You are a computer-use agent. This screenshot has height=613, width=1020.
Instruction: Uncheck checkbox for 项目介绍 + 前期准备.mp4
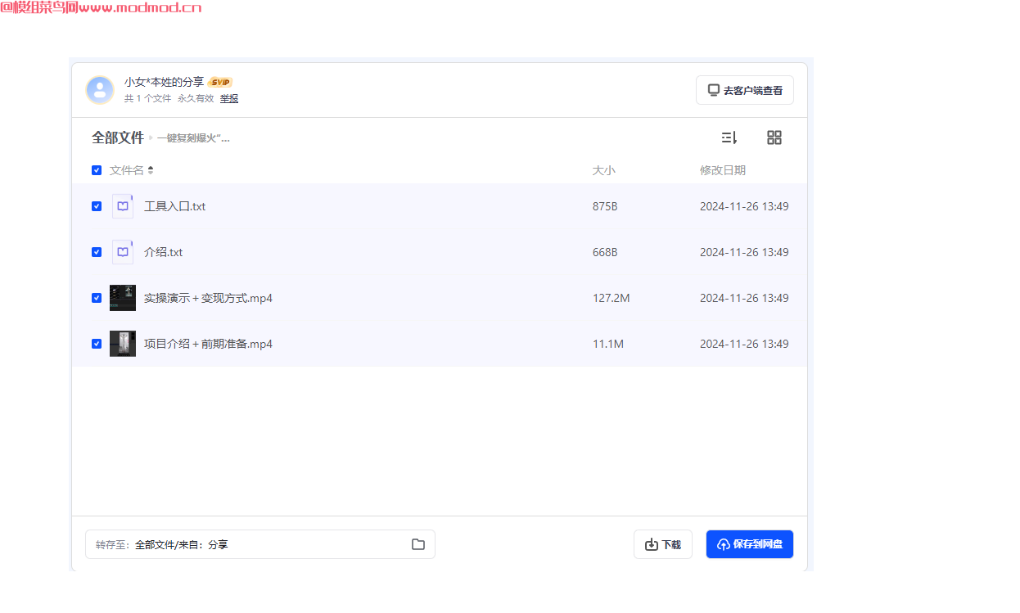[x=97, y=344]
